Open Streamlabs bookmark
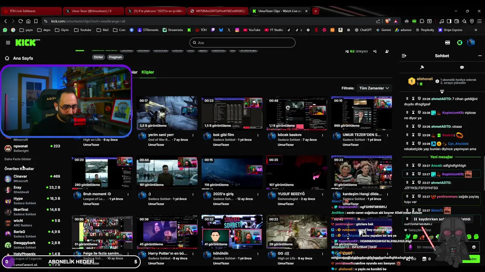Image resolution: width=485 pixels, height=272 pixels. (x=173, y=30)
